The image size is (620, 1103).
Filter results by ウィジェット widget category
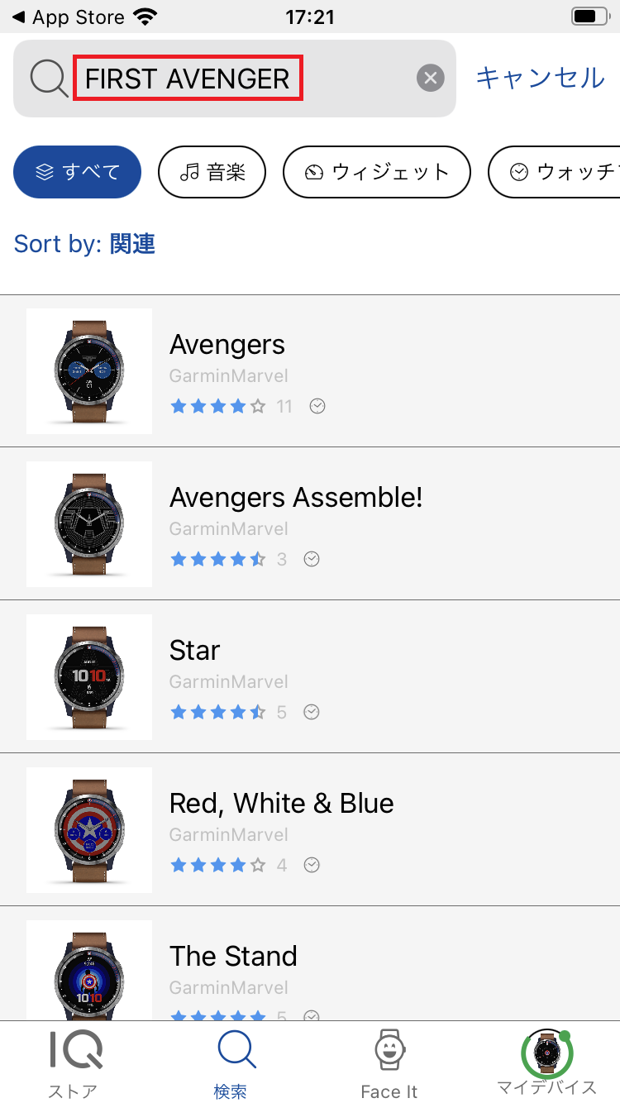point(376,172)
